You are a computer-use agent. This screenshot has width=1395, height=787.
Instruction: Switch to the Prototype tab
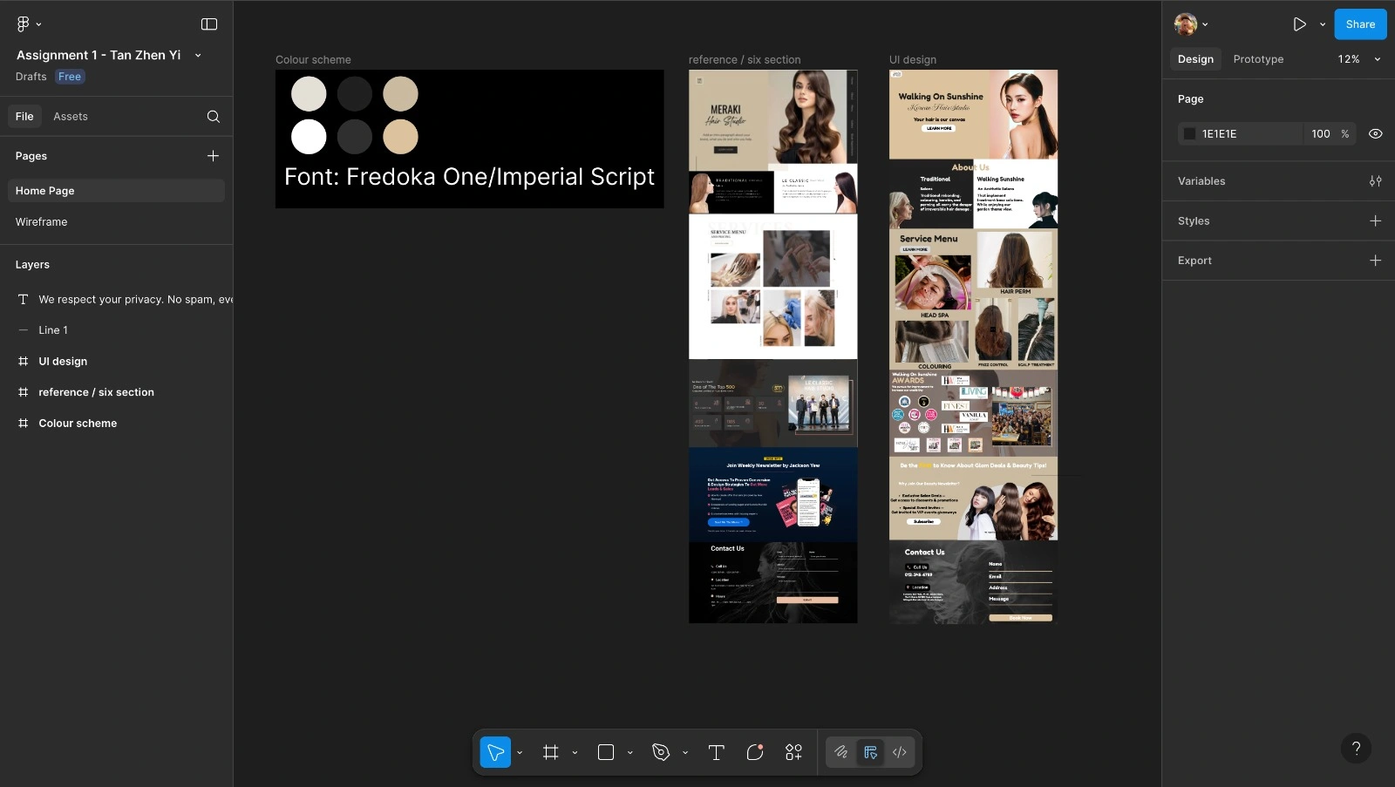pyautogui.click(x=1257, y=59)
